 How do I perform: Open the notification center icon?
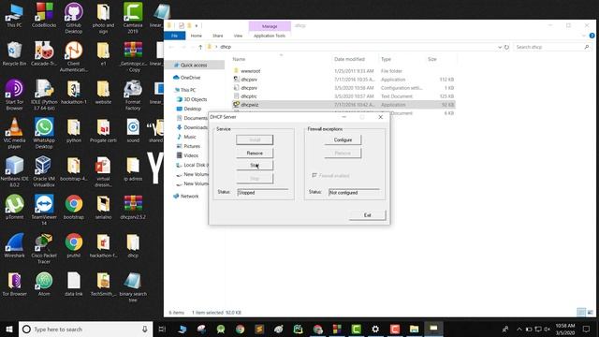click(x=587, y=329)
